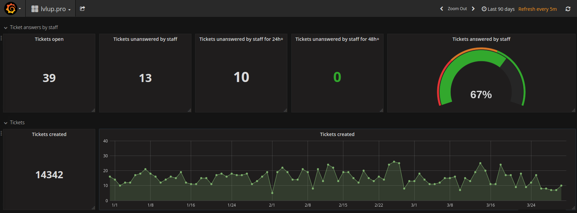Open Tickets answered by staff gauge title menu
This screenshot has height=213, width=577.
481,39
